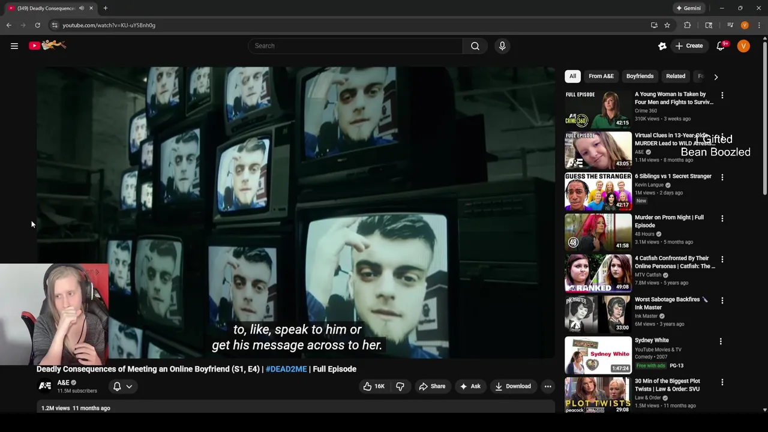Download the video
The width and height of the screenshot is (768, 432).
[x=513, y=386]
